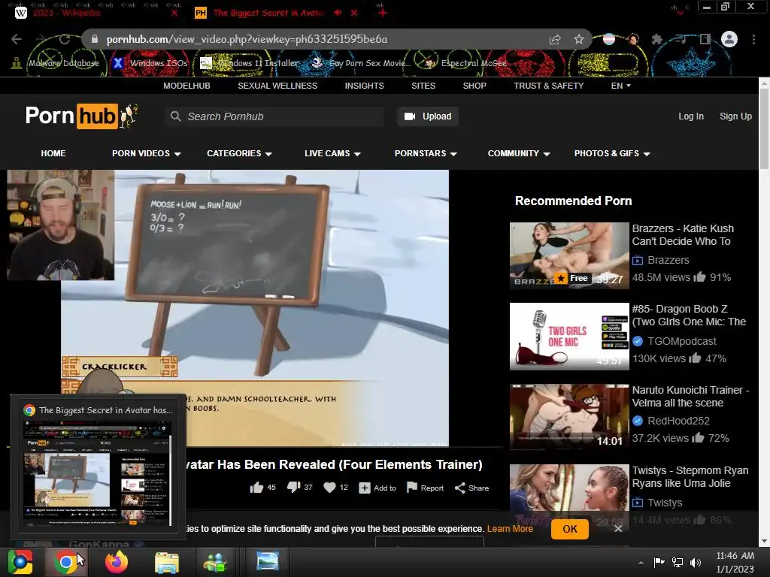The width and height of the screenshot is (770, 577).
Task: Open the TGOMpodcast channel link
Action: pos(681,341)
